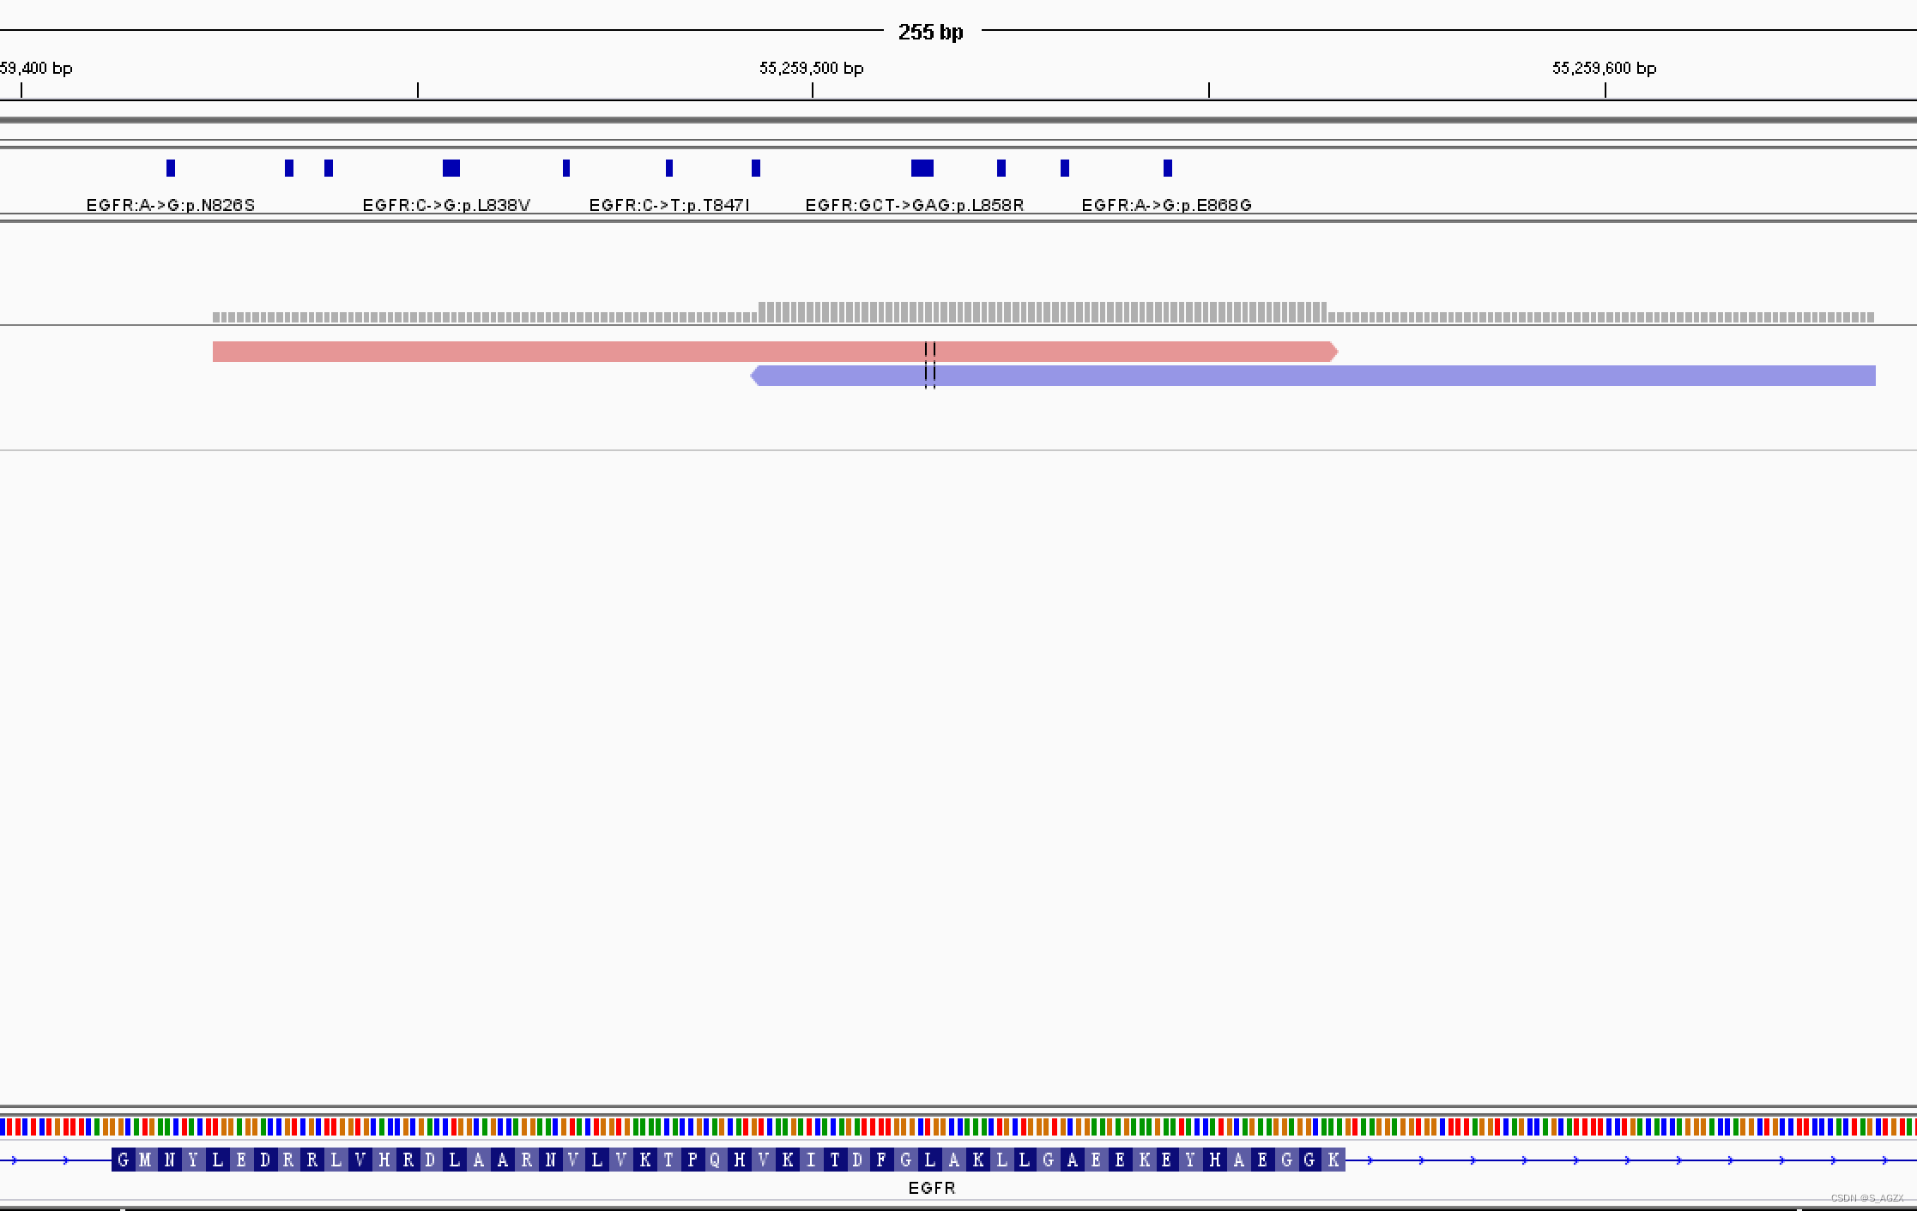This screenshot has width=1917, height=1211.
Task: Select the P amino acid box
Action: 692,1160
